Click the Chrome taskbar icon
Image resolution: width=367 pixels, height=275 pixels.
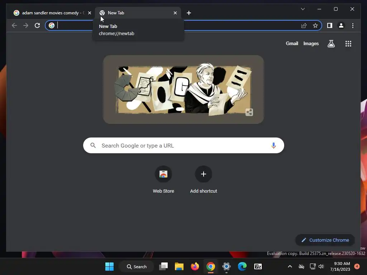[x=210, y=266]
